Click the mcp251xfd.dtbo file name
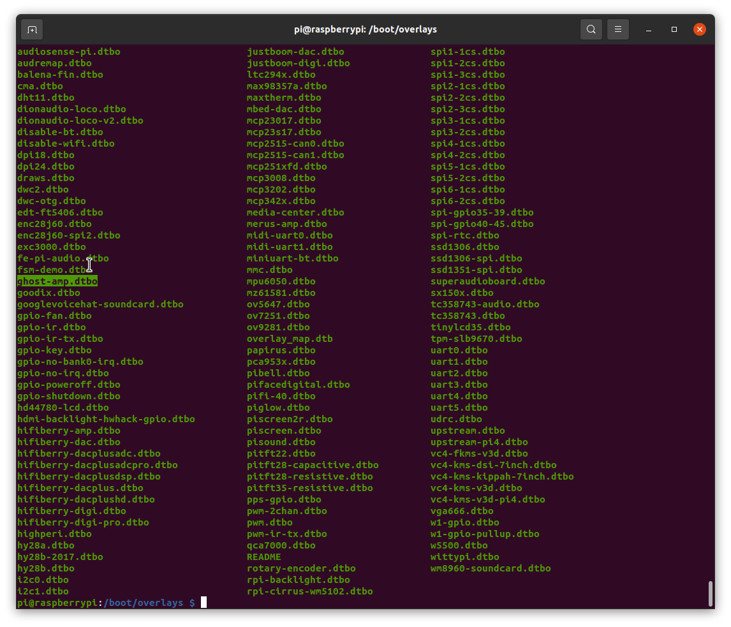The height and width of the screenshot is (627, 731). pyautogui.click(x=286, y=166)
